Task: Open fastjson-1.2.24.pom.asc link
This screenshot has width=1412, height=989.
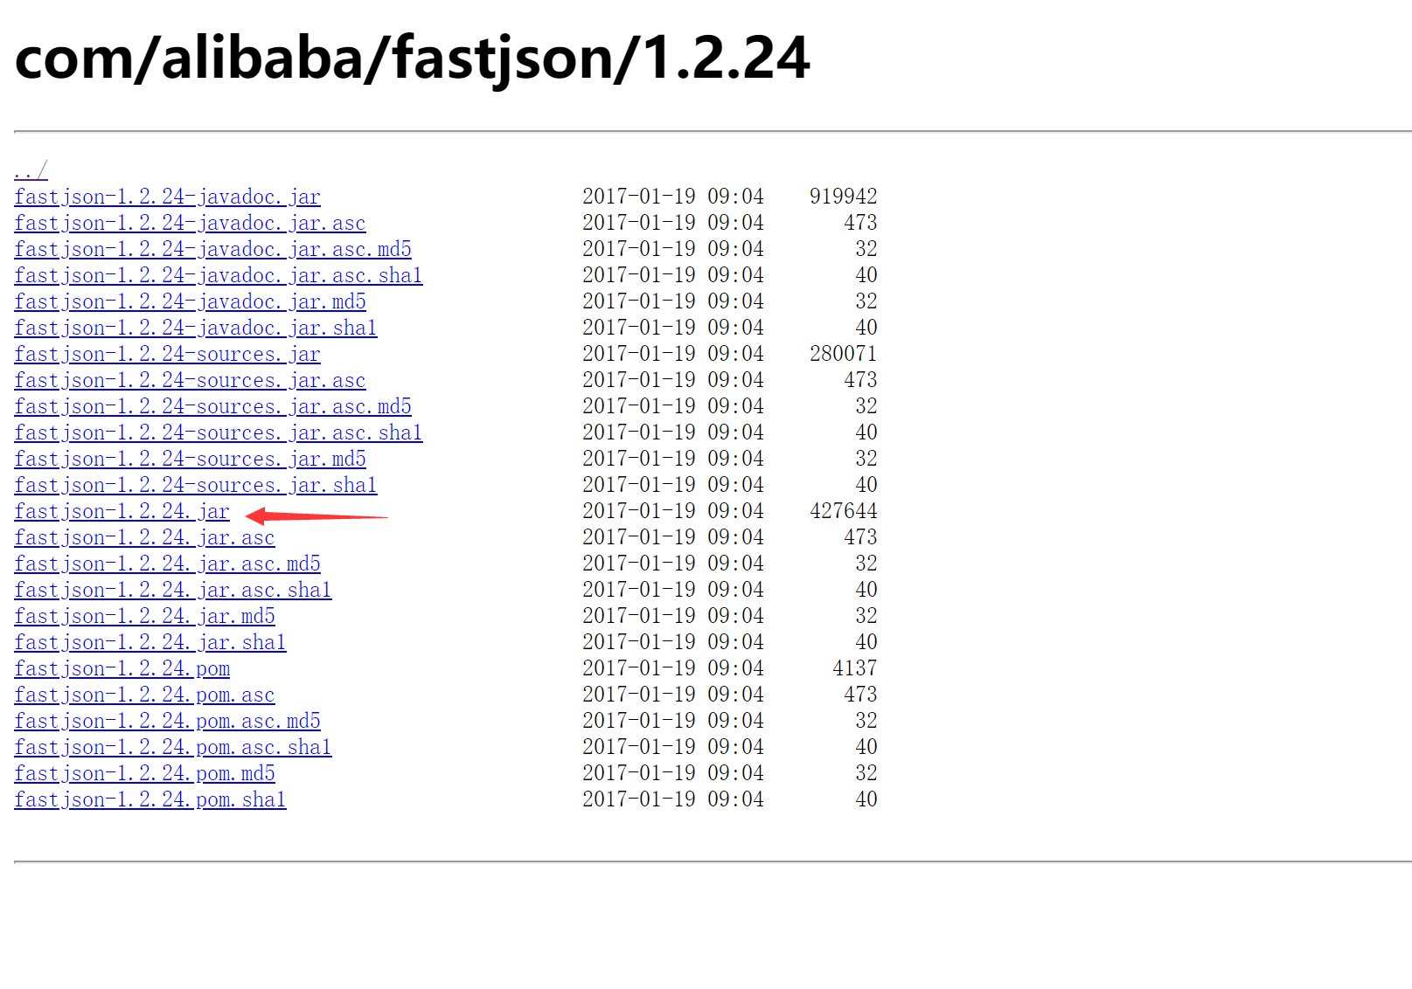Action: pos(145,695)
